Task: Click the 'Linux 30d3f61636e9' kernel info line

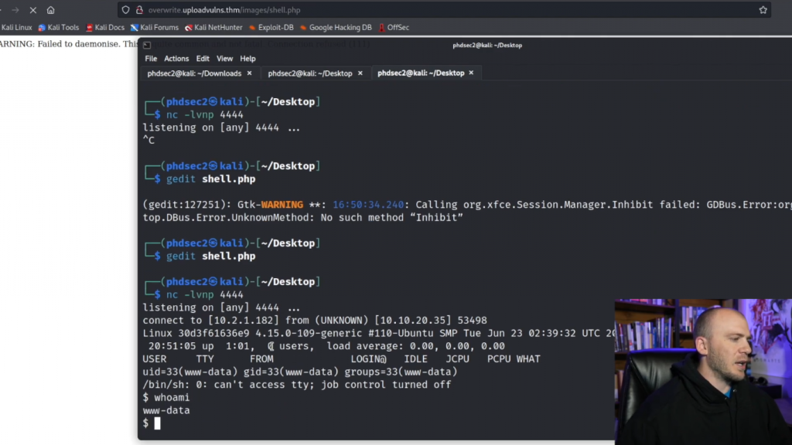Action: point(378,333)
